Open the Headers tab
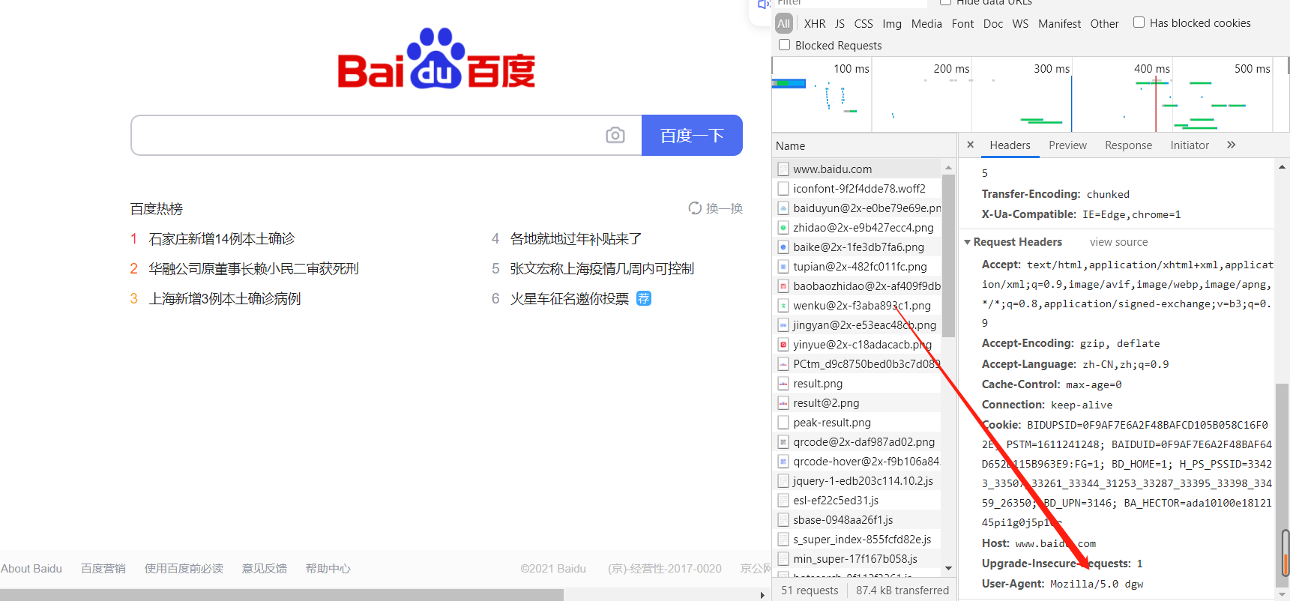Screen dimensions: 1290x601 pyautogui.click(x=1010, y=145)
